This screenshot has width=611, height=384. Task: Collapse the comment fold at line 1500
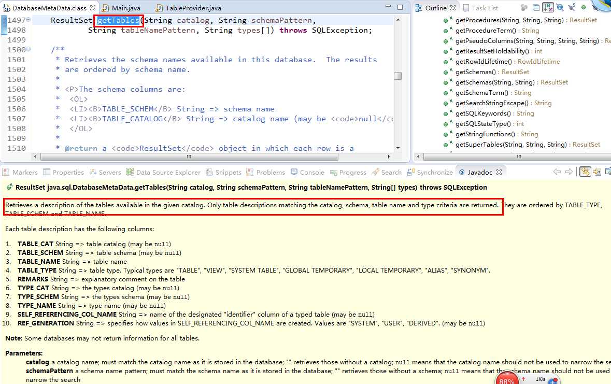(29, 49)
